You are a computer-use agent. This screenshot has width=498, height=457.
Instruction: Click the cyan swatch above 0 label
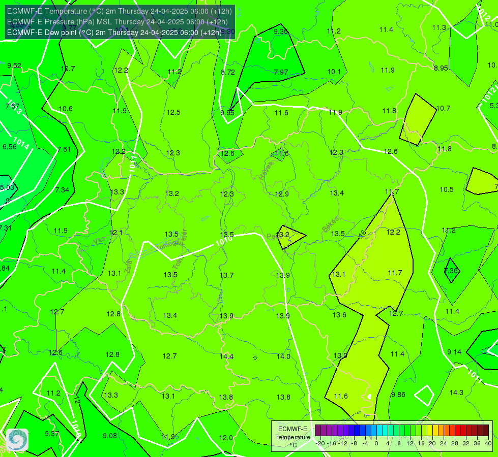379,431
